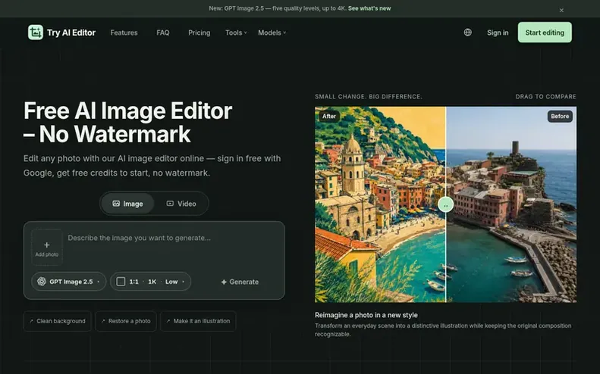Click the arrow icon on Restore a photo chip

pos(103,321)
